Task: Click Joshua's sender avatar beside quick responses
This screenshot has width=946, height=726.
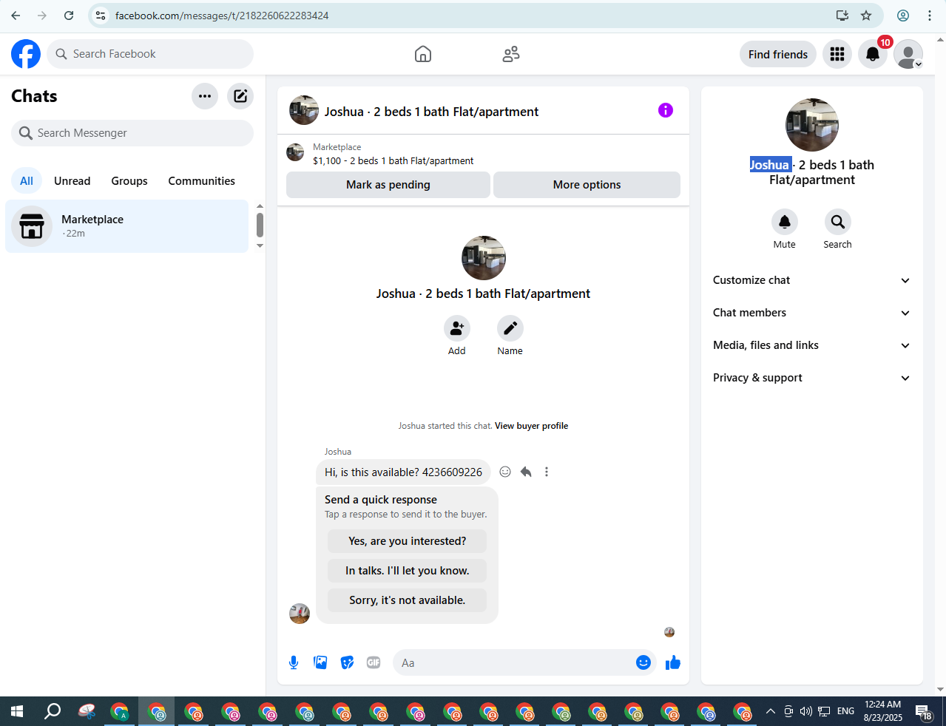Action: [300, 614]
